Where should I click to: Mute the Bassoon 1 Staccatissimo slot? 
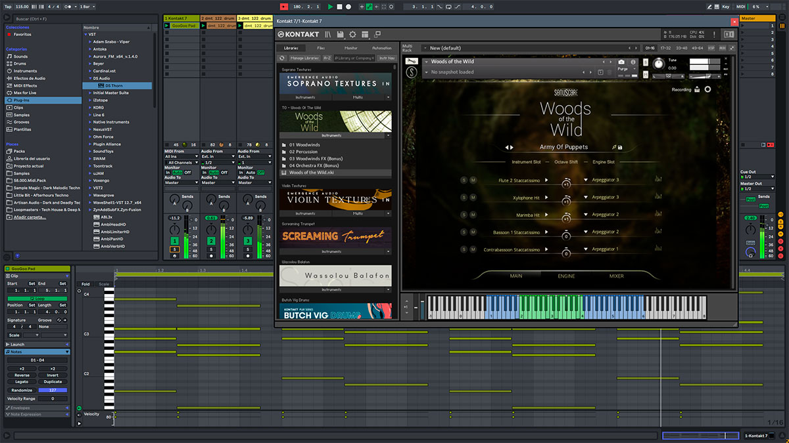[472, 232]
